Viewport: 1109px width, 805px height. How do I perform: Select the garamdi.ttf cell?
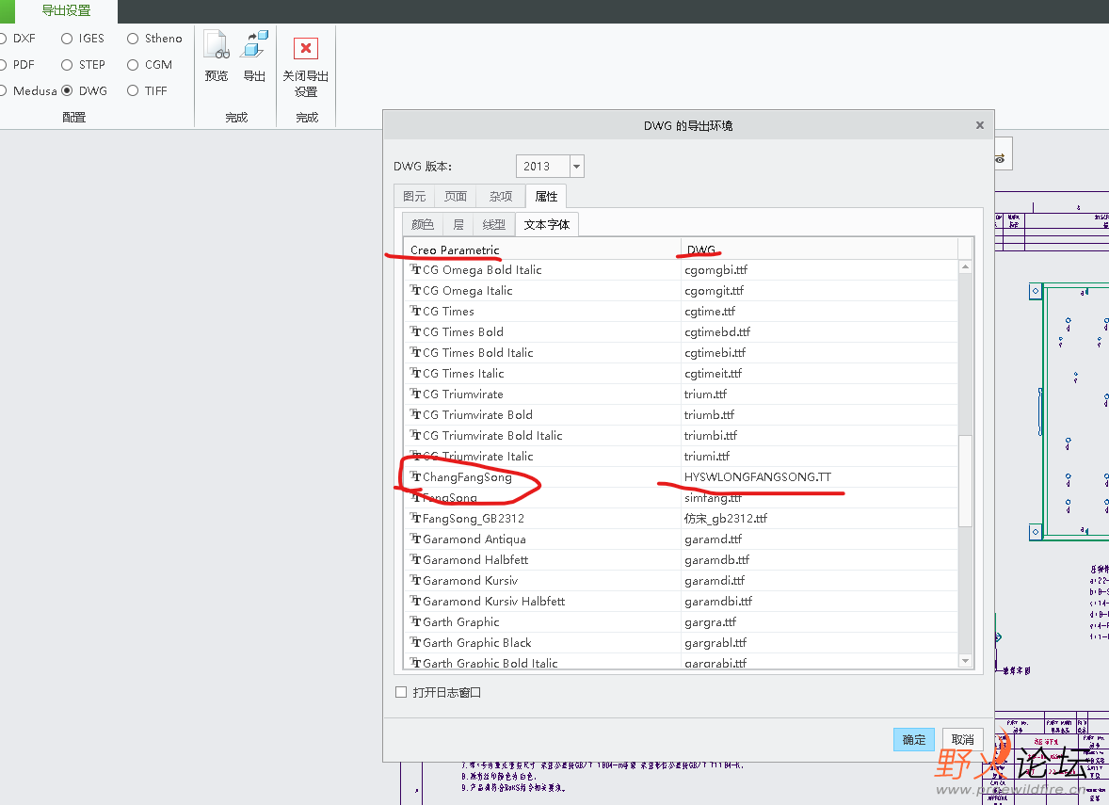tap(819, 581)
